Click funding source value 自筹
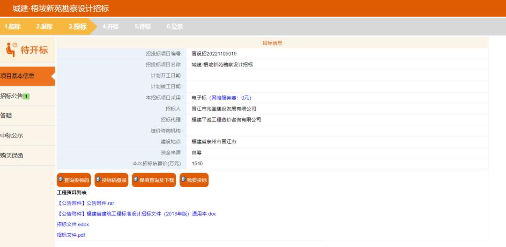Screen dimensions: 506x247 [x=196, y=153]
